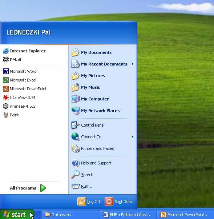Click the red Shut Down power icon
The image size is (214, 219).
109,202
